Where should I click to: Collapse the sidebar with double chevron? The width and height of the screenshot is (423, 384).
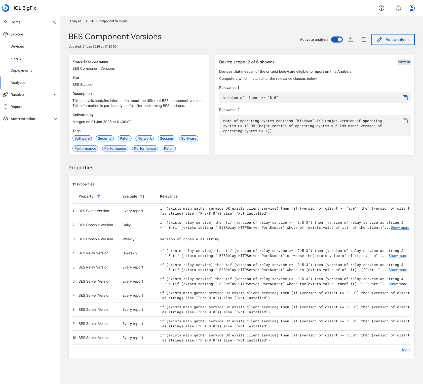click(x=54, y=22)
